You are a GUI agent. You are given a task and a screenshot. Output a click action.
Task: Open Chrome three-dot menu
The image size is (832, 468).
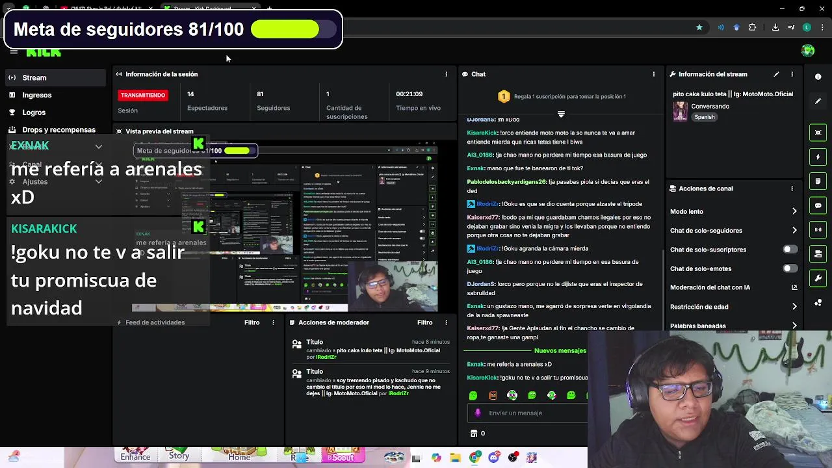[822, 27]
